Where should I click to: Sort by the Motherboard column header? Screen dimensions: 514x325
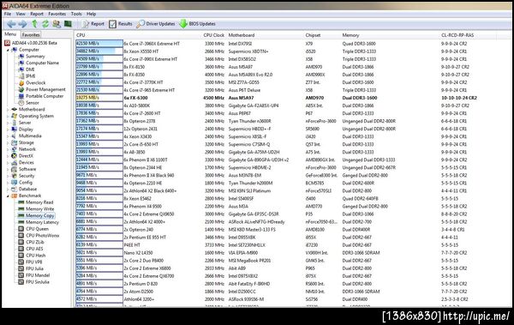pos(242,35)
